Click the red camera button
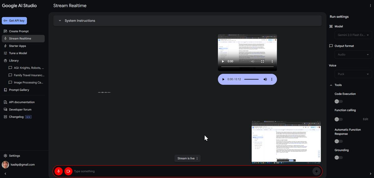This screenshot has height=178, width=374. tap(68, 171)
